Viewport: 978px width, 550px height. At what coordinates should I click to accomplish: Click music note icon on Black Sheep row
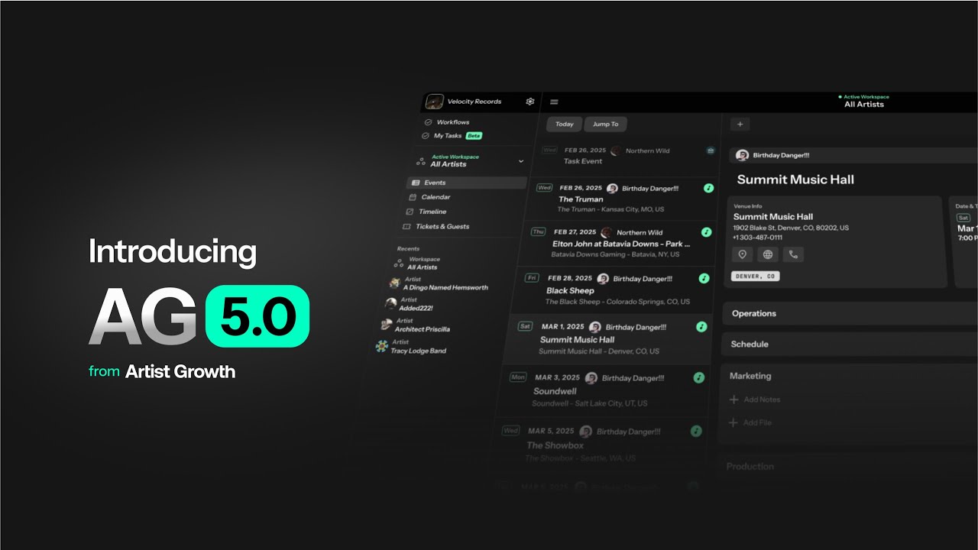(x=704, y=278)
